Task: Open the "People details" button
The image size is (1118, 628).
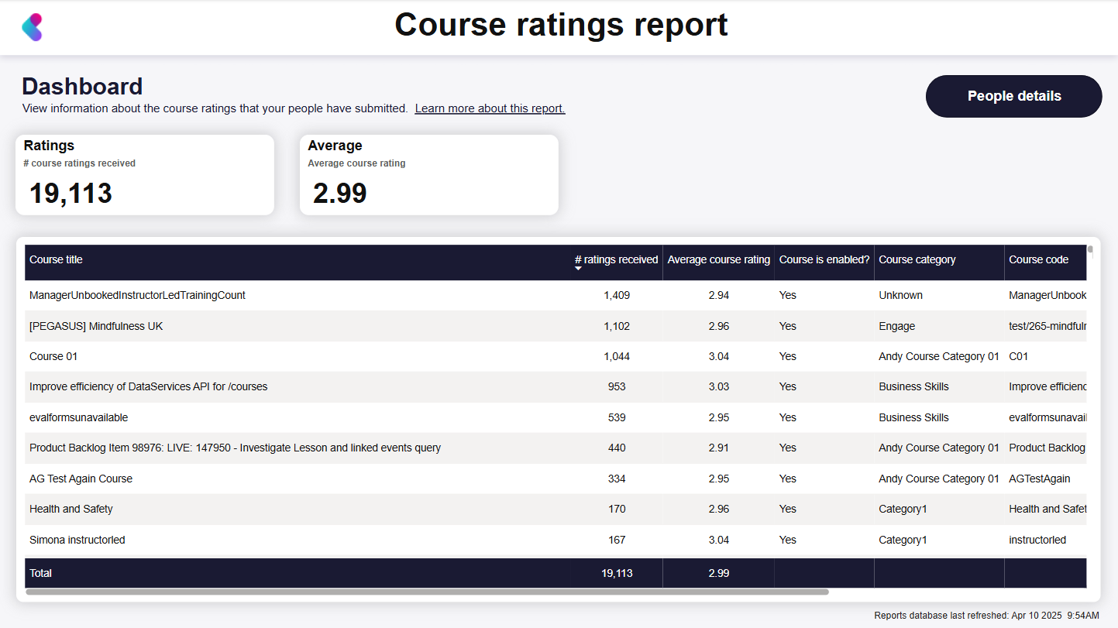Action: click(1013, 96)
